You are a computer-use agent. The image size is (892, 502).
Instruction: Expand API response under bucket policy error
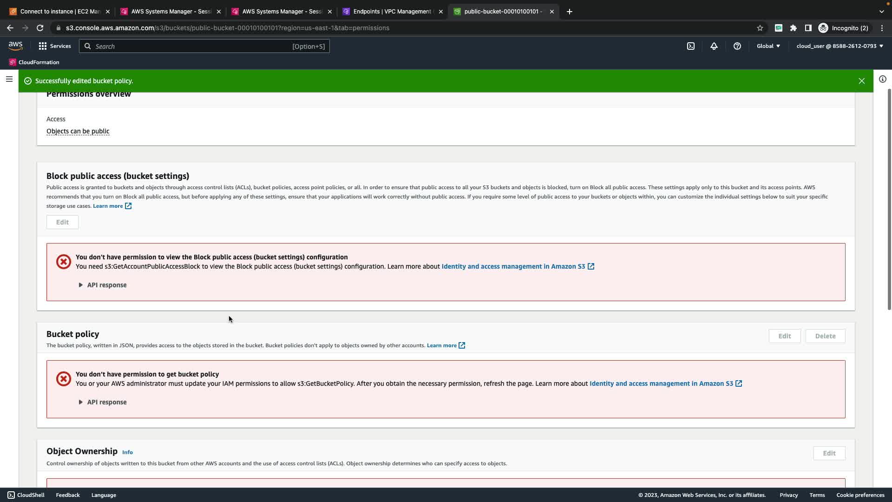(x=103, y=402)
